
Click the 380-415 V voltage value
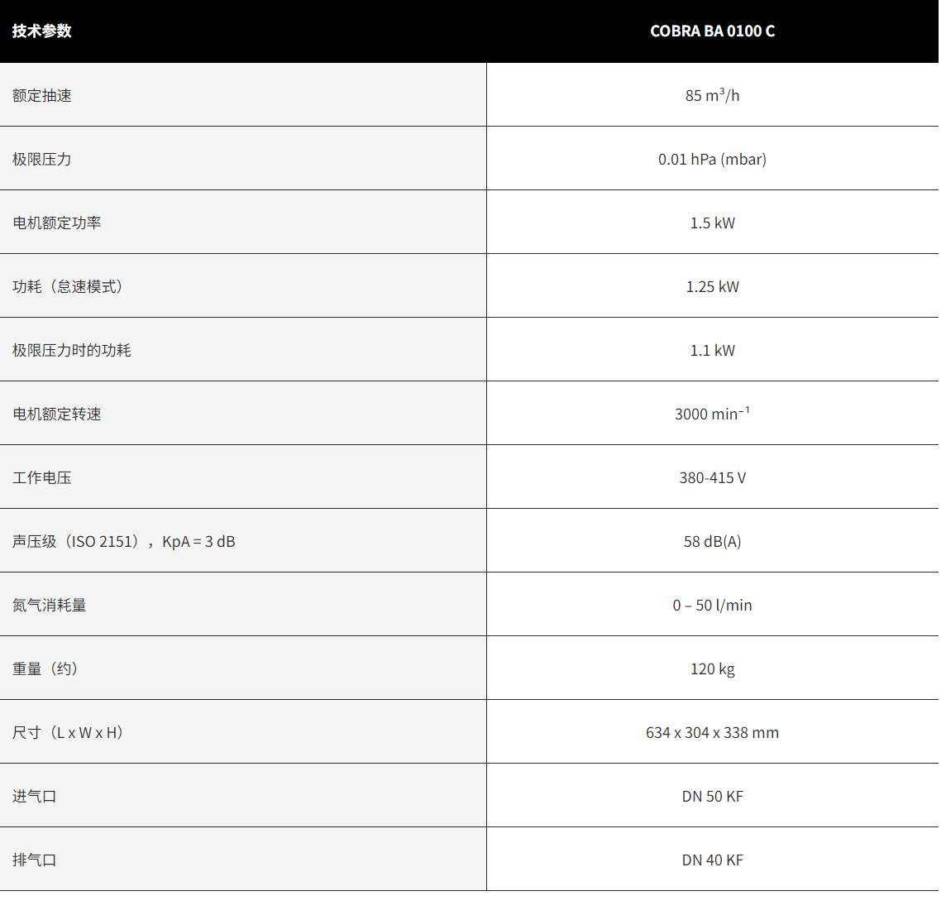pyautogui.click(x=712, y=478)
